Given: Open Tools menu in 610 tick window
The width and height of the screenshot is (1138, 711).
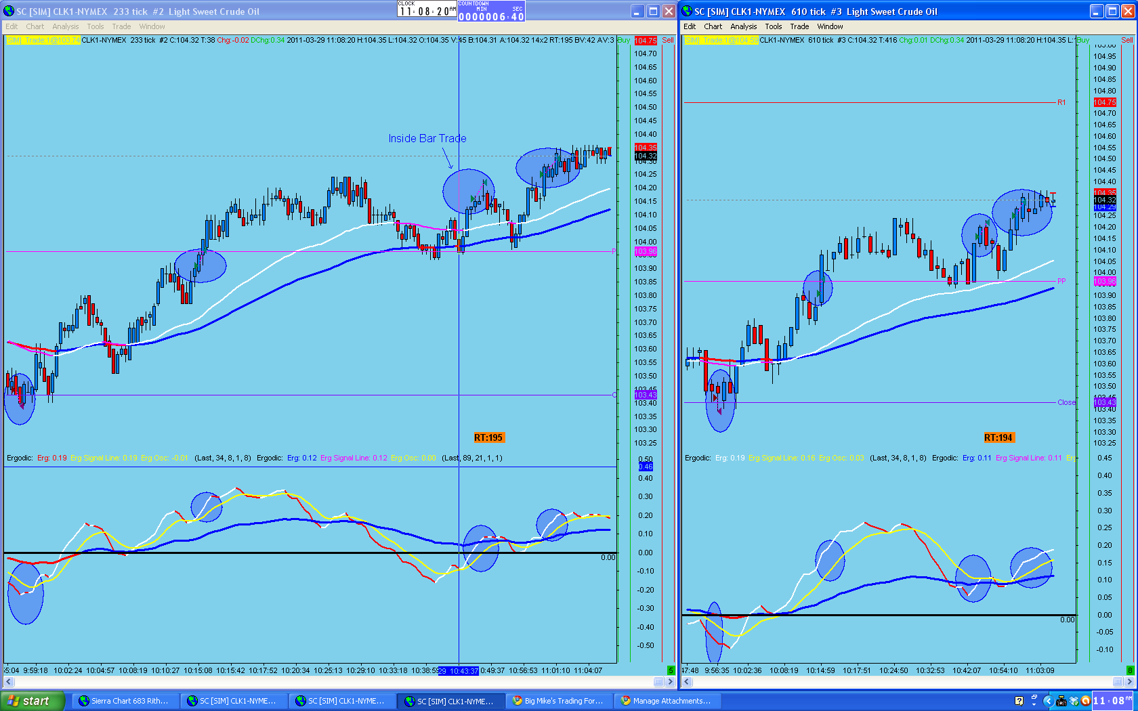Looking at the screenshot, I should 774,26.
